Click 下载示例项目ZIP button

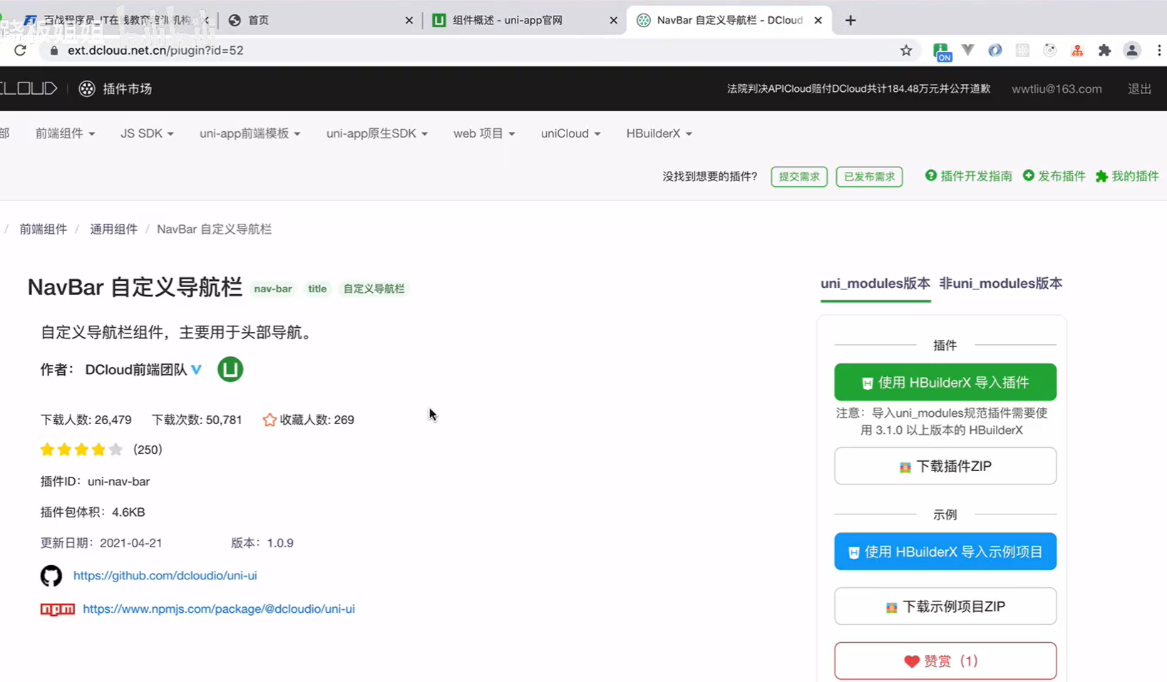click(x=945, y=606)
